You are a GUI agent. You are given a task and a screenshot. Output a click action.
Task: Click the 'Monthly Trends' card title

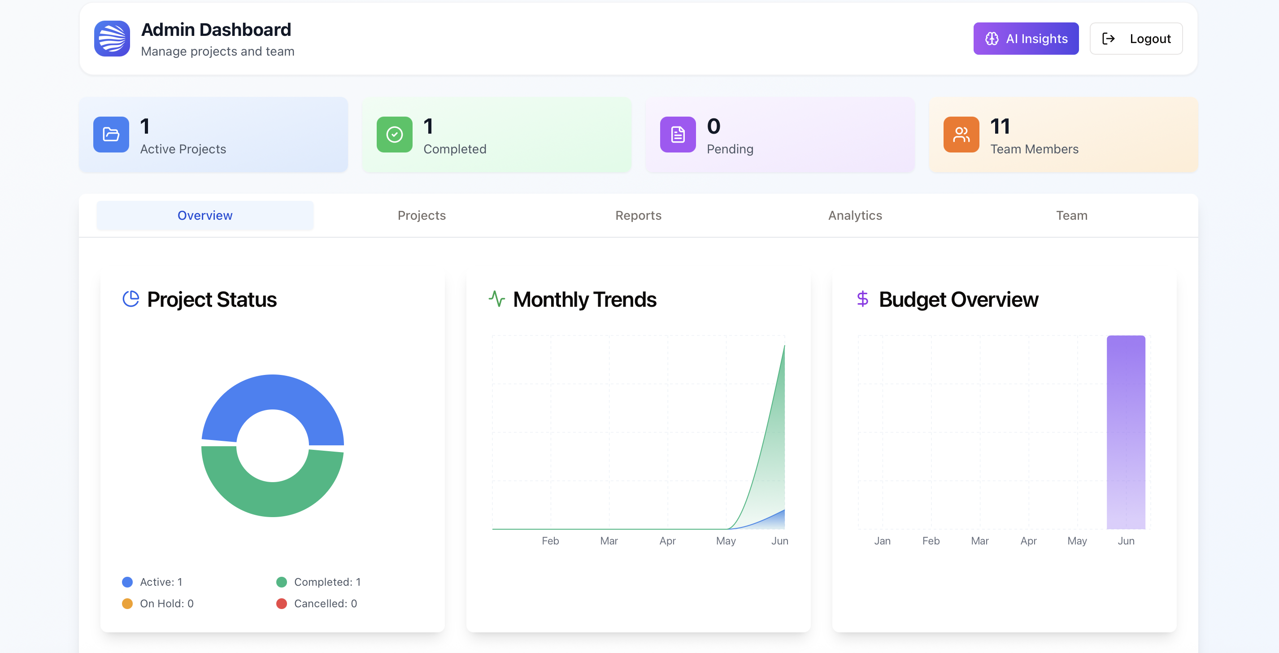[x=584, y=300]
